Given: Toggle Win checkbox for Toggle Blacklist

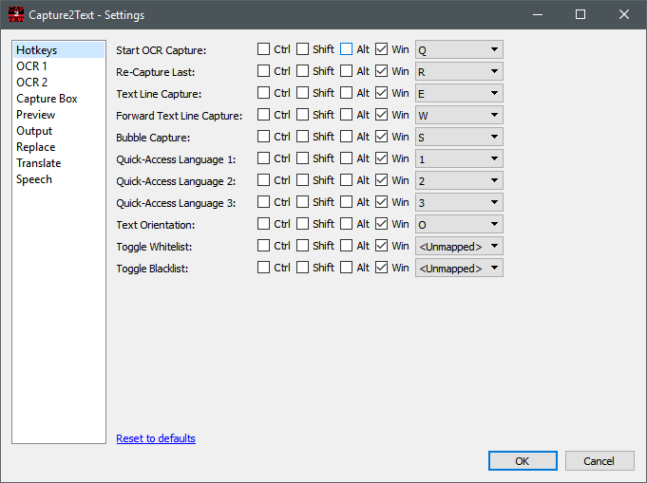Looking at the screenshot, I should tap(382, 268).
